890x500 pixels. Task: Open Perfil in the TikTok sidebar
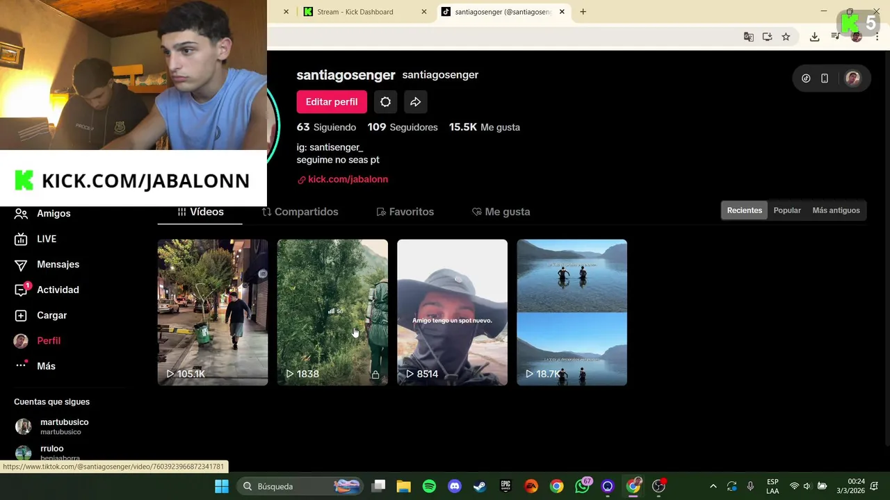(x=38, y=341)
